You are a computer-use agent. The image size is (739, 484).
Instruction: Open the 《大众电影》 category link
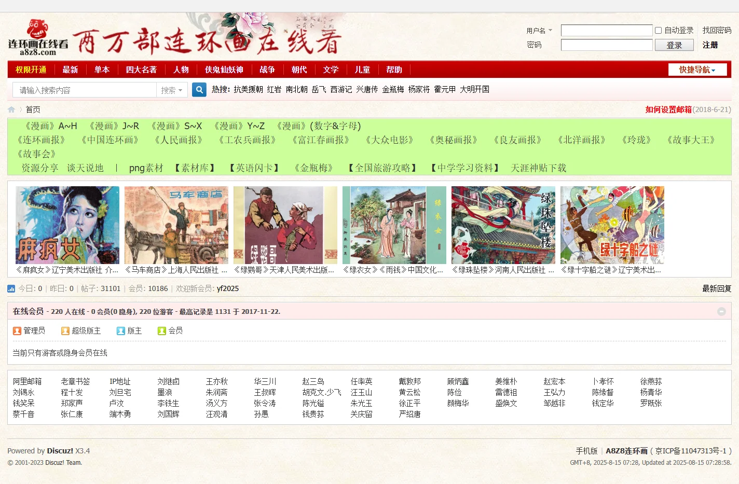[x=389, y=140]
